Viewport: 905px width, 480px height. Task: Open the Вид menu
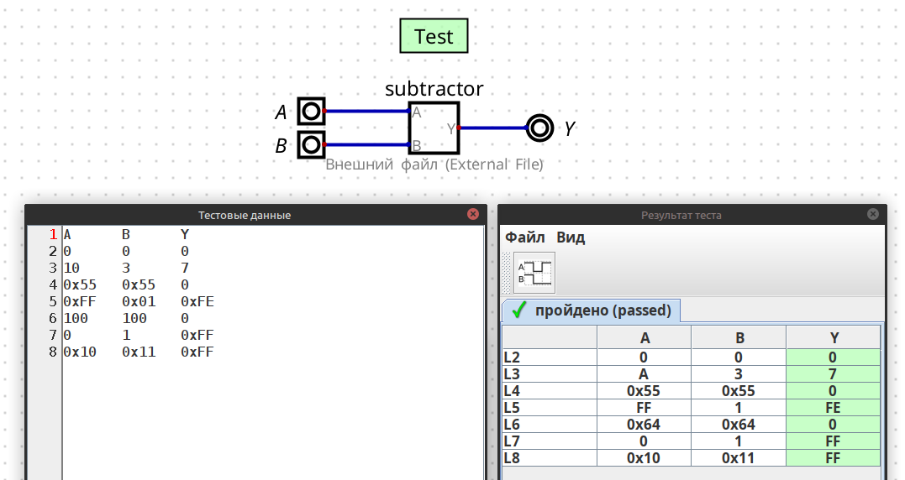click(571, 237)
